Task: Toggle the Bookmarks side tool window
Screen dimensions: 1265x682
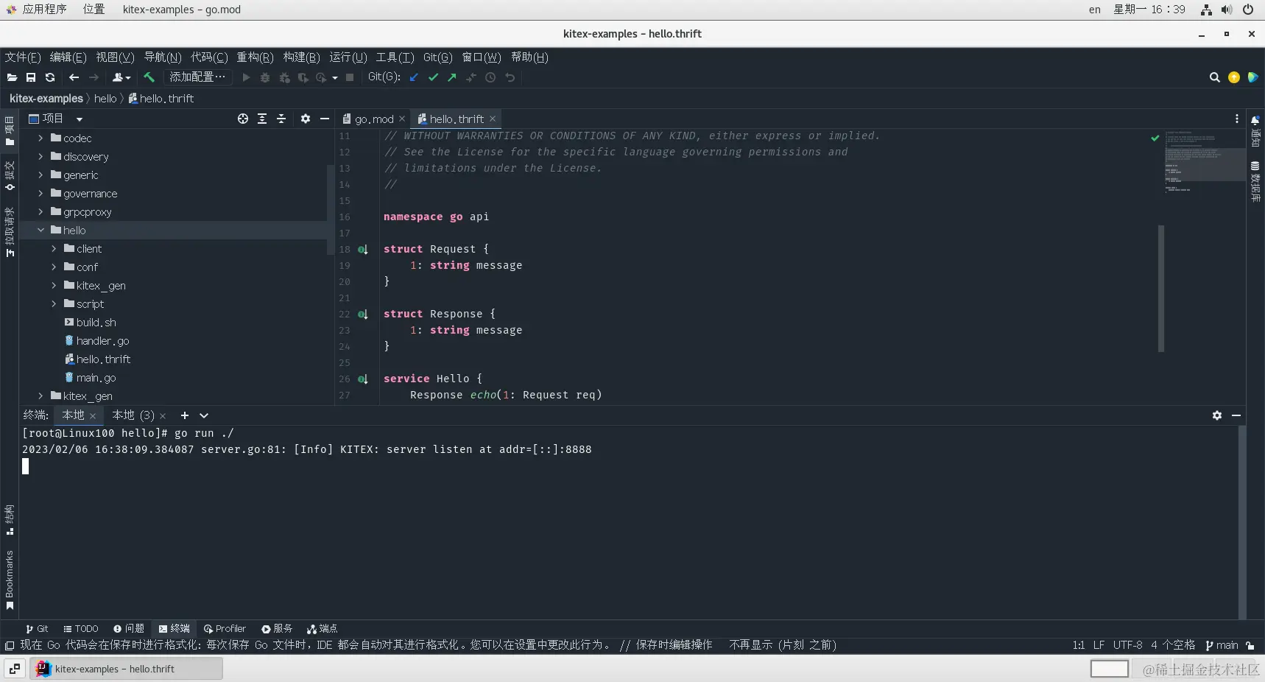Action: 10,580
